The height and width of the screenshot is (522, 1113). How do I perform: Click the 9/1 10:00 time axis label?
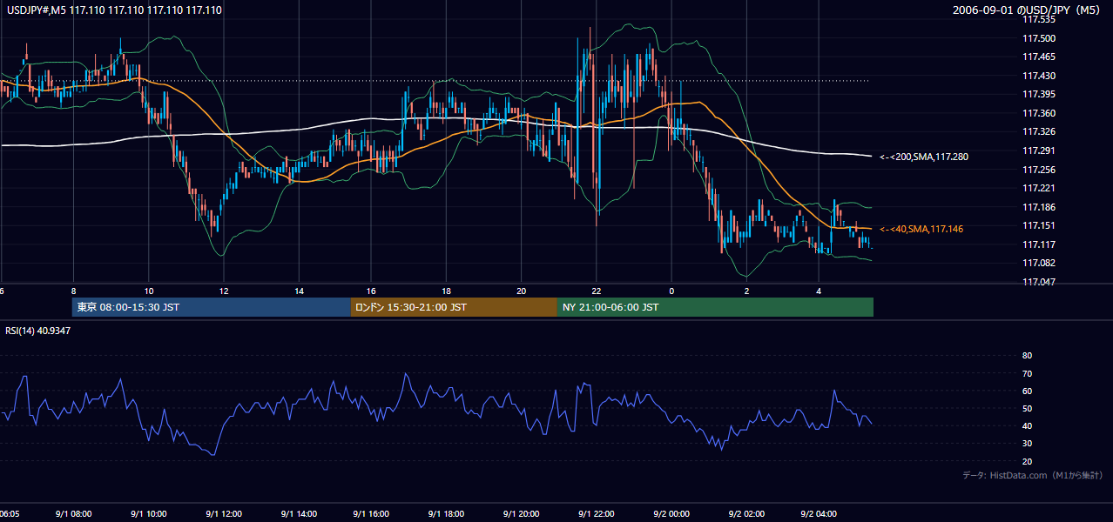(x=149, y=514)
